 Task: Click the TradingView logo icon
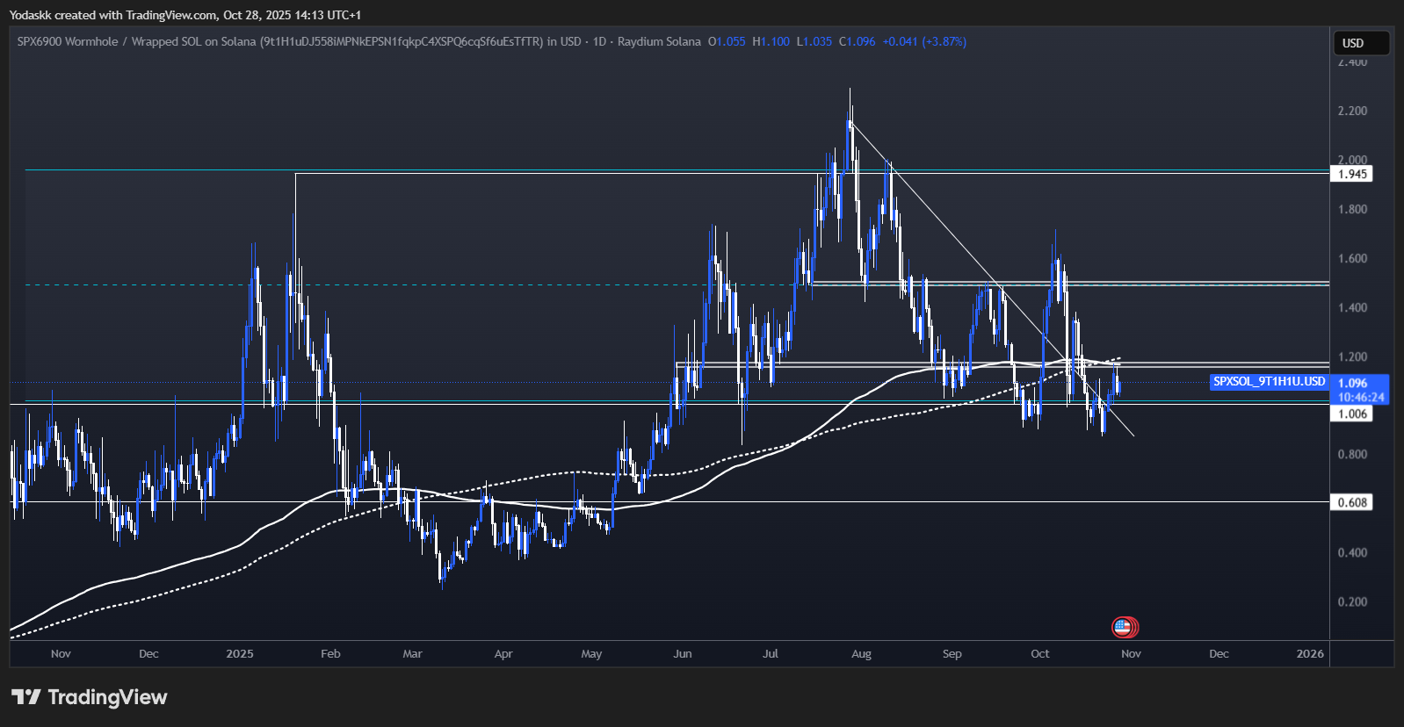(26, 697)
